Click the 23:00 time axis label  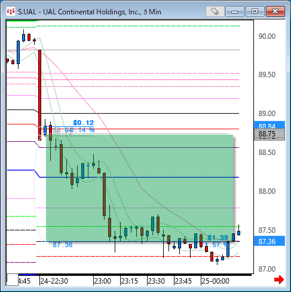[102, 281]
